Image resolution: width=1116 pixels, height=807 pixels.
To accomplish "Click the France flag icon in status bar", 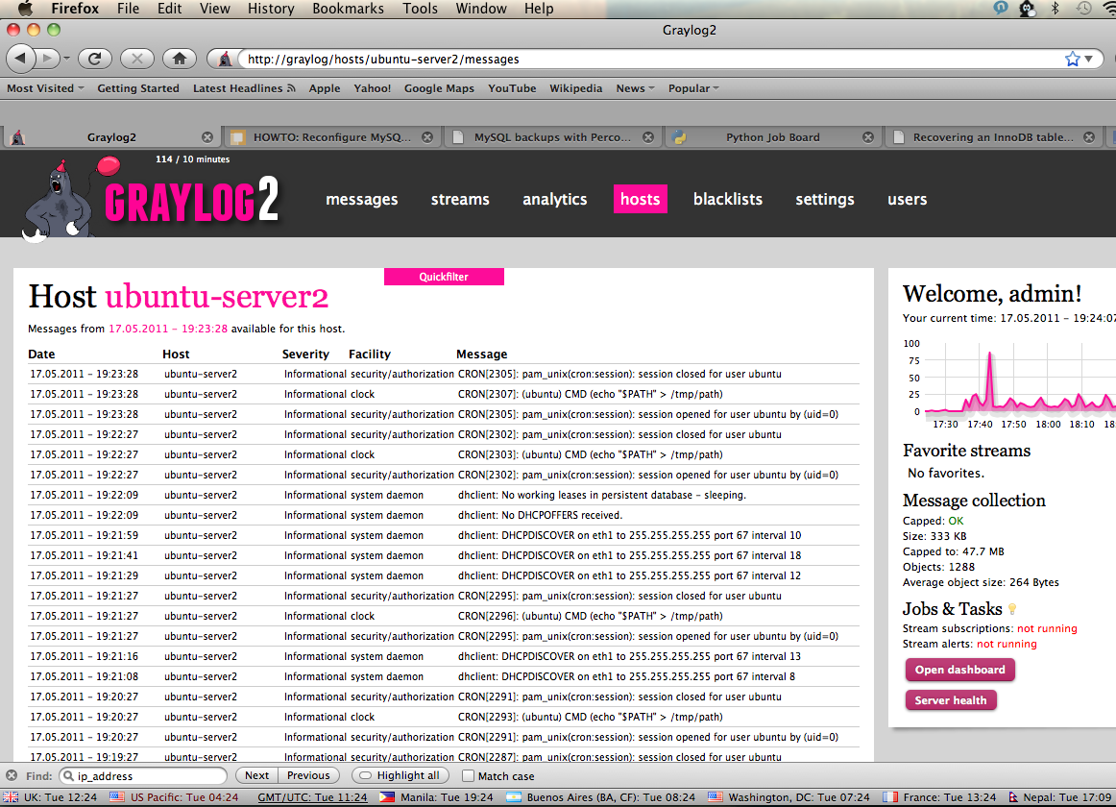I will click(x=889, y=797).
